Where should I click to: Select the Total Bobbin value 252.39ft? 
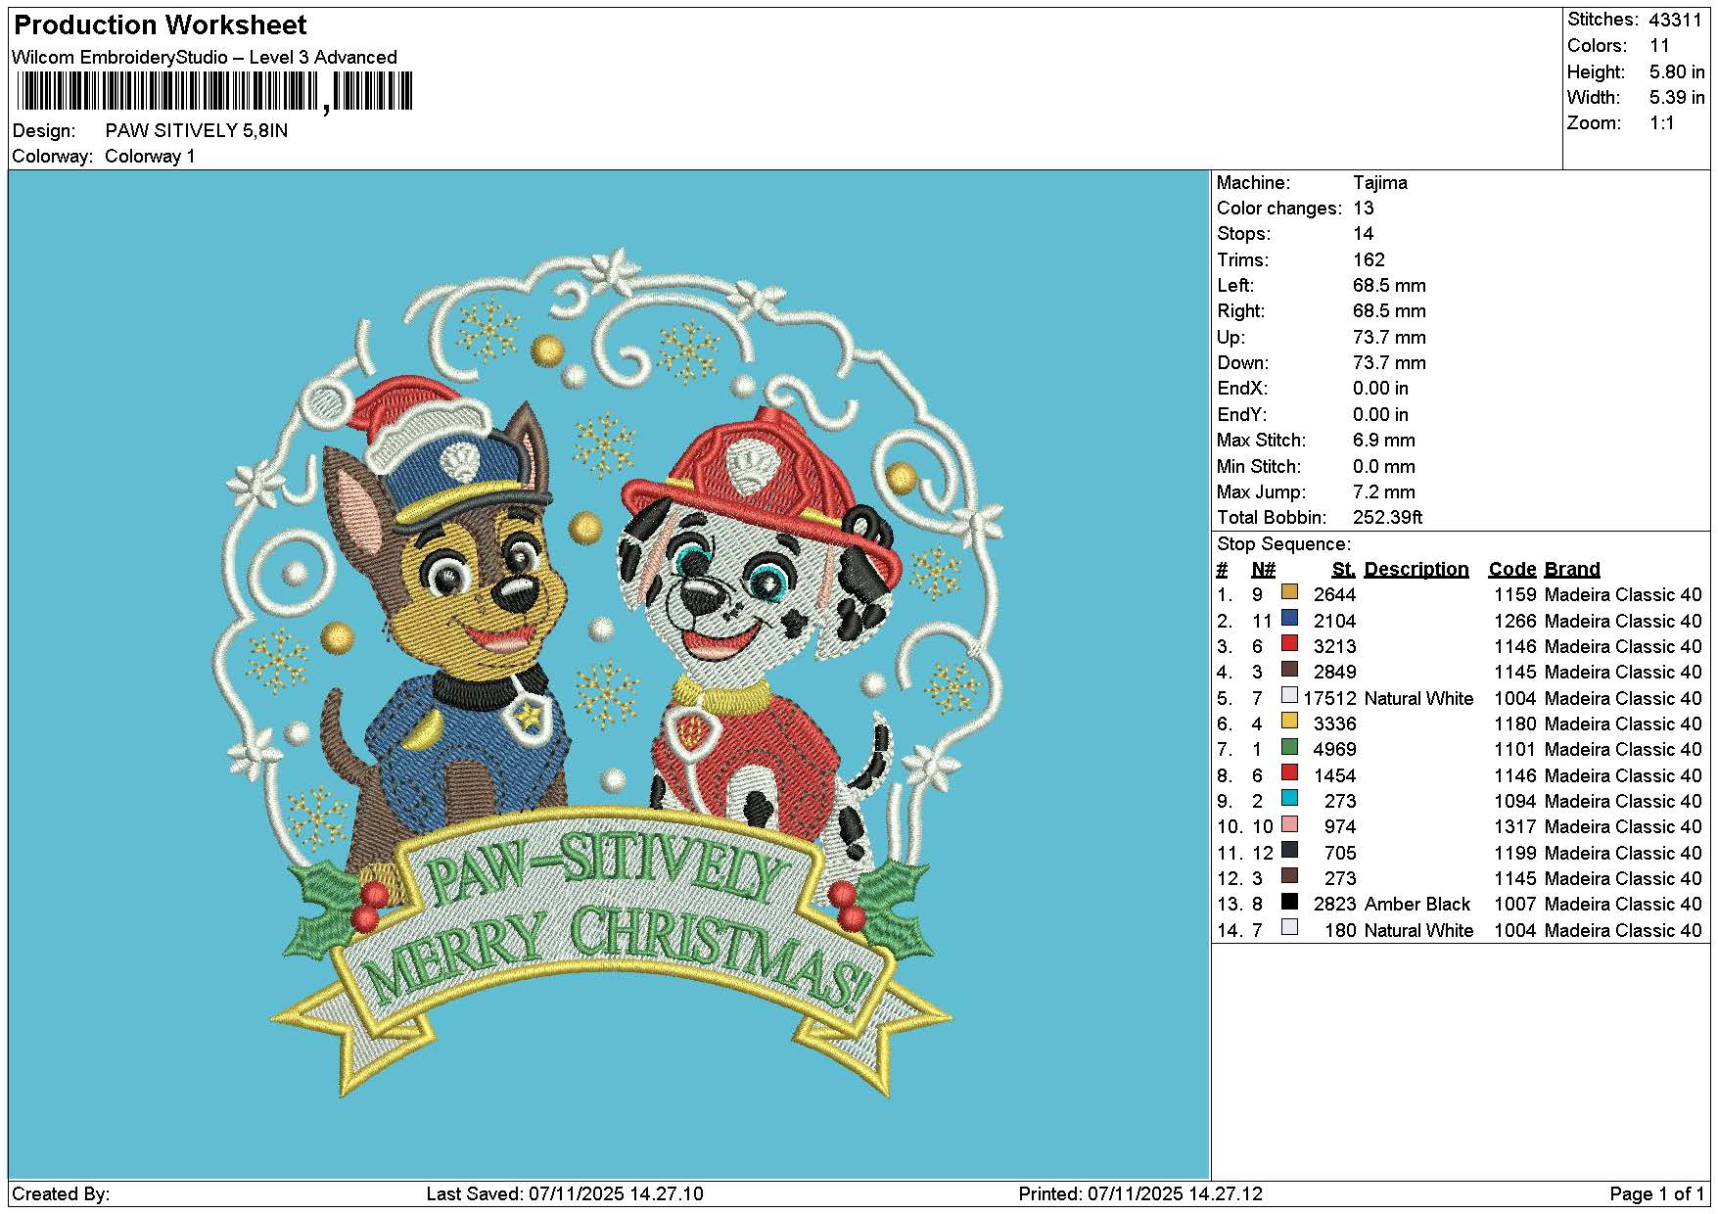1387,518
